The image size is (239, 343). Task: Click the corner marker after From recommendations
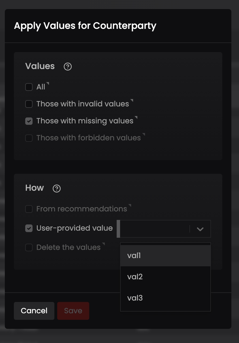coord(130,205)
